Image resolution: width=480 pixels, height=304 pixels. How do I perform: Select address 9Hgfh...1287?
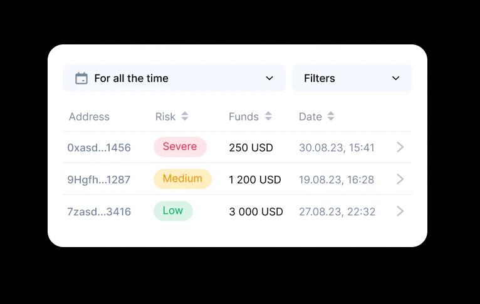click(x=99, y=180)
